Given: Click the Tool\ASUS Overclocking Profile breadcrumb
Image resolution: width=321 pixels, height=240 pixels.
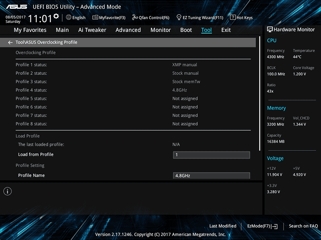Looking at the screenshot, I should click(x=47, y=42).
